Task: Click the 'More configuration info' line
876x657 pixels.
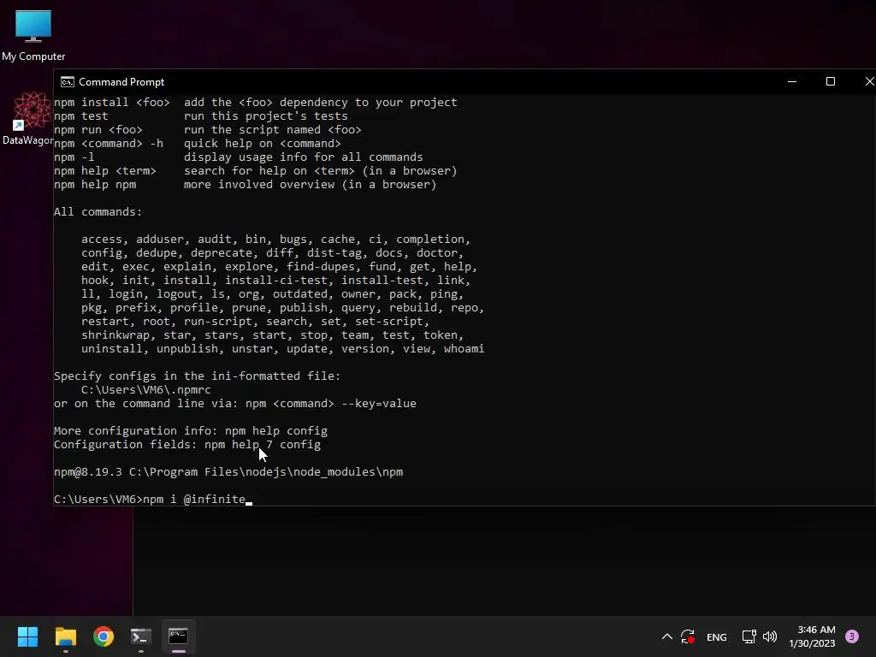Action: pos(191,431)
